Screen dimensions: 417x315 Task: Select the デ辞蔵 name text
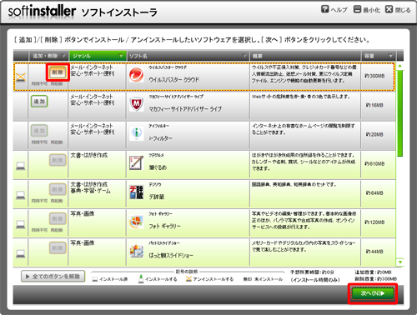[157, 197]
